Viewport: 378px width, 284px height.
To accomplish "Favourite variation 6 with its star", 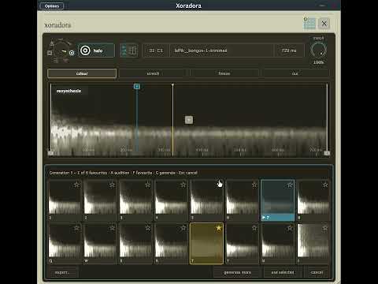I will pyautogui.click(x=254, y=185).
